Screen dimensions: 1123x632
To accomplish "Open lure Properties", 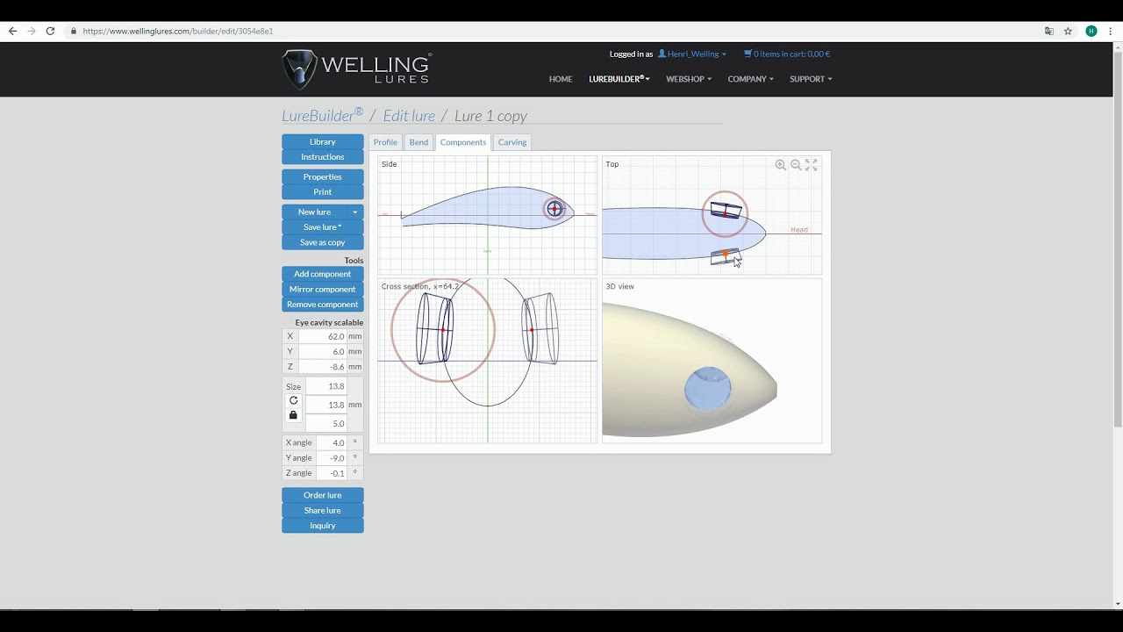I will click(323, 176).
